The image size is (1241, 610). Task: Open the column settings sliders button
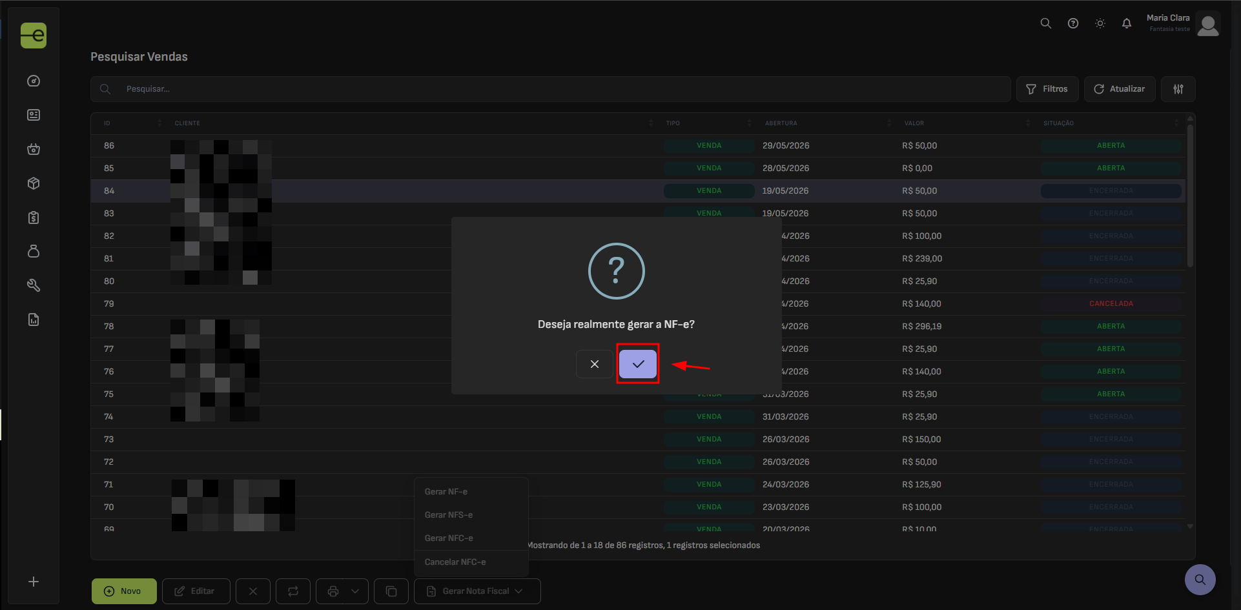(x=1178, y=89)
